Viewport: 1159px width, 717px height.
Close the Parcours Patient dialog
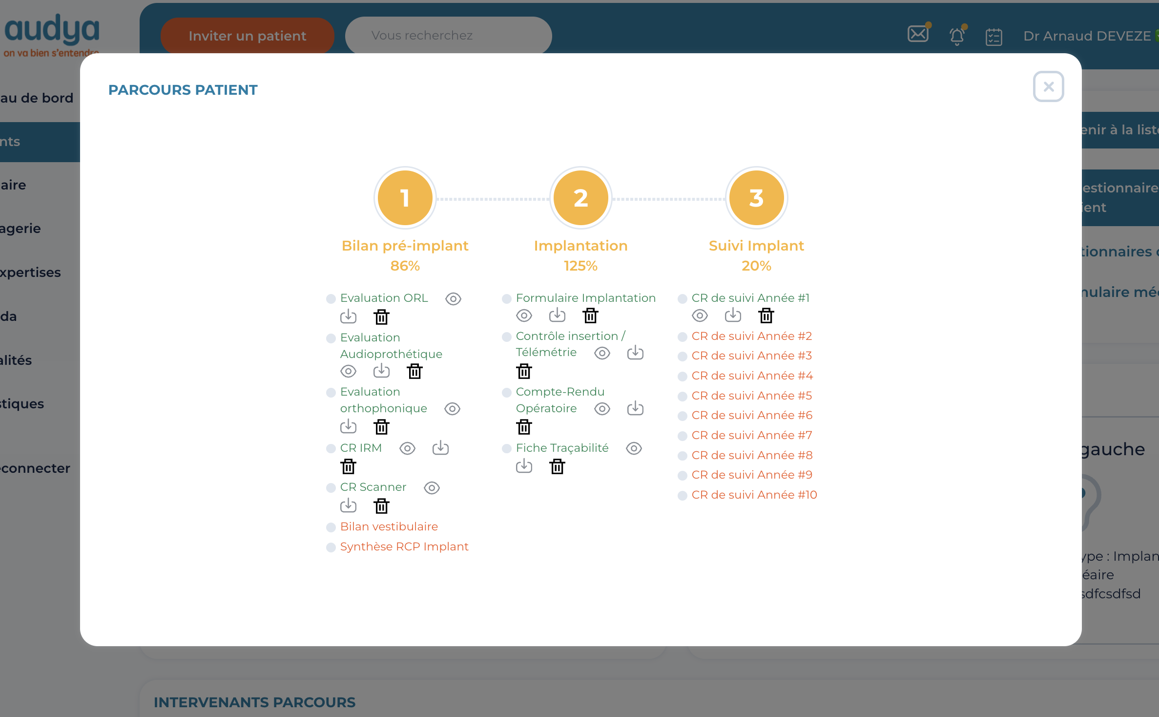[x=1048, y=87]
